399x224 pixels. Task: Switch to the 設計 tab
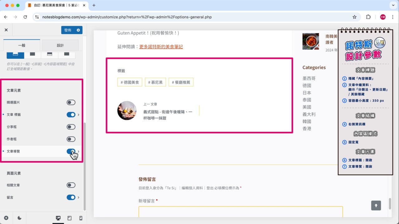[x=60, y=45]
